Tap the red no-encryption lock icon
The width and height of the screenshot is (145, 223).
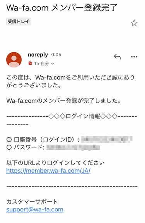[x=30, y=63]
